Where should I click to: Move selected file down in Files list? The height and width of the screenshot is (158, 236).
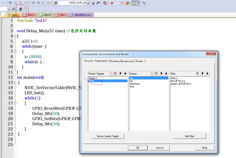coord(207,74)
